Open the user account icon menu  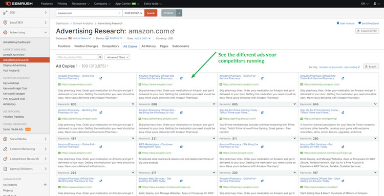click(x=375, y=4)
